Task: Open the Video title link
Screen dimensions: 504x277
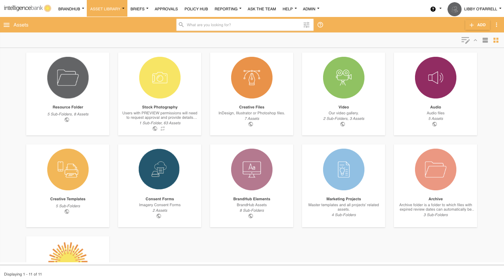Action: (344, 107)
